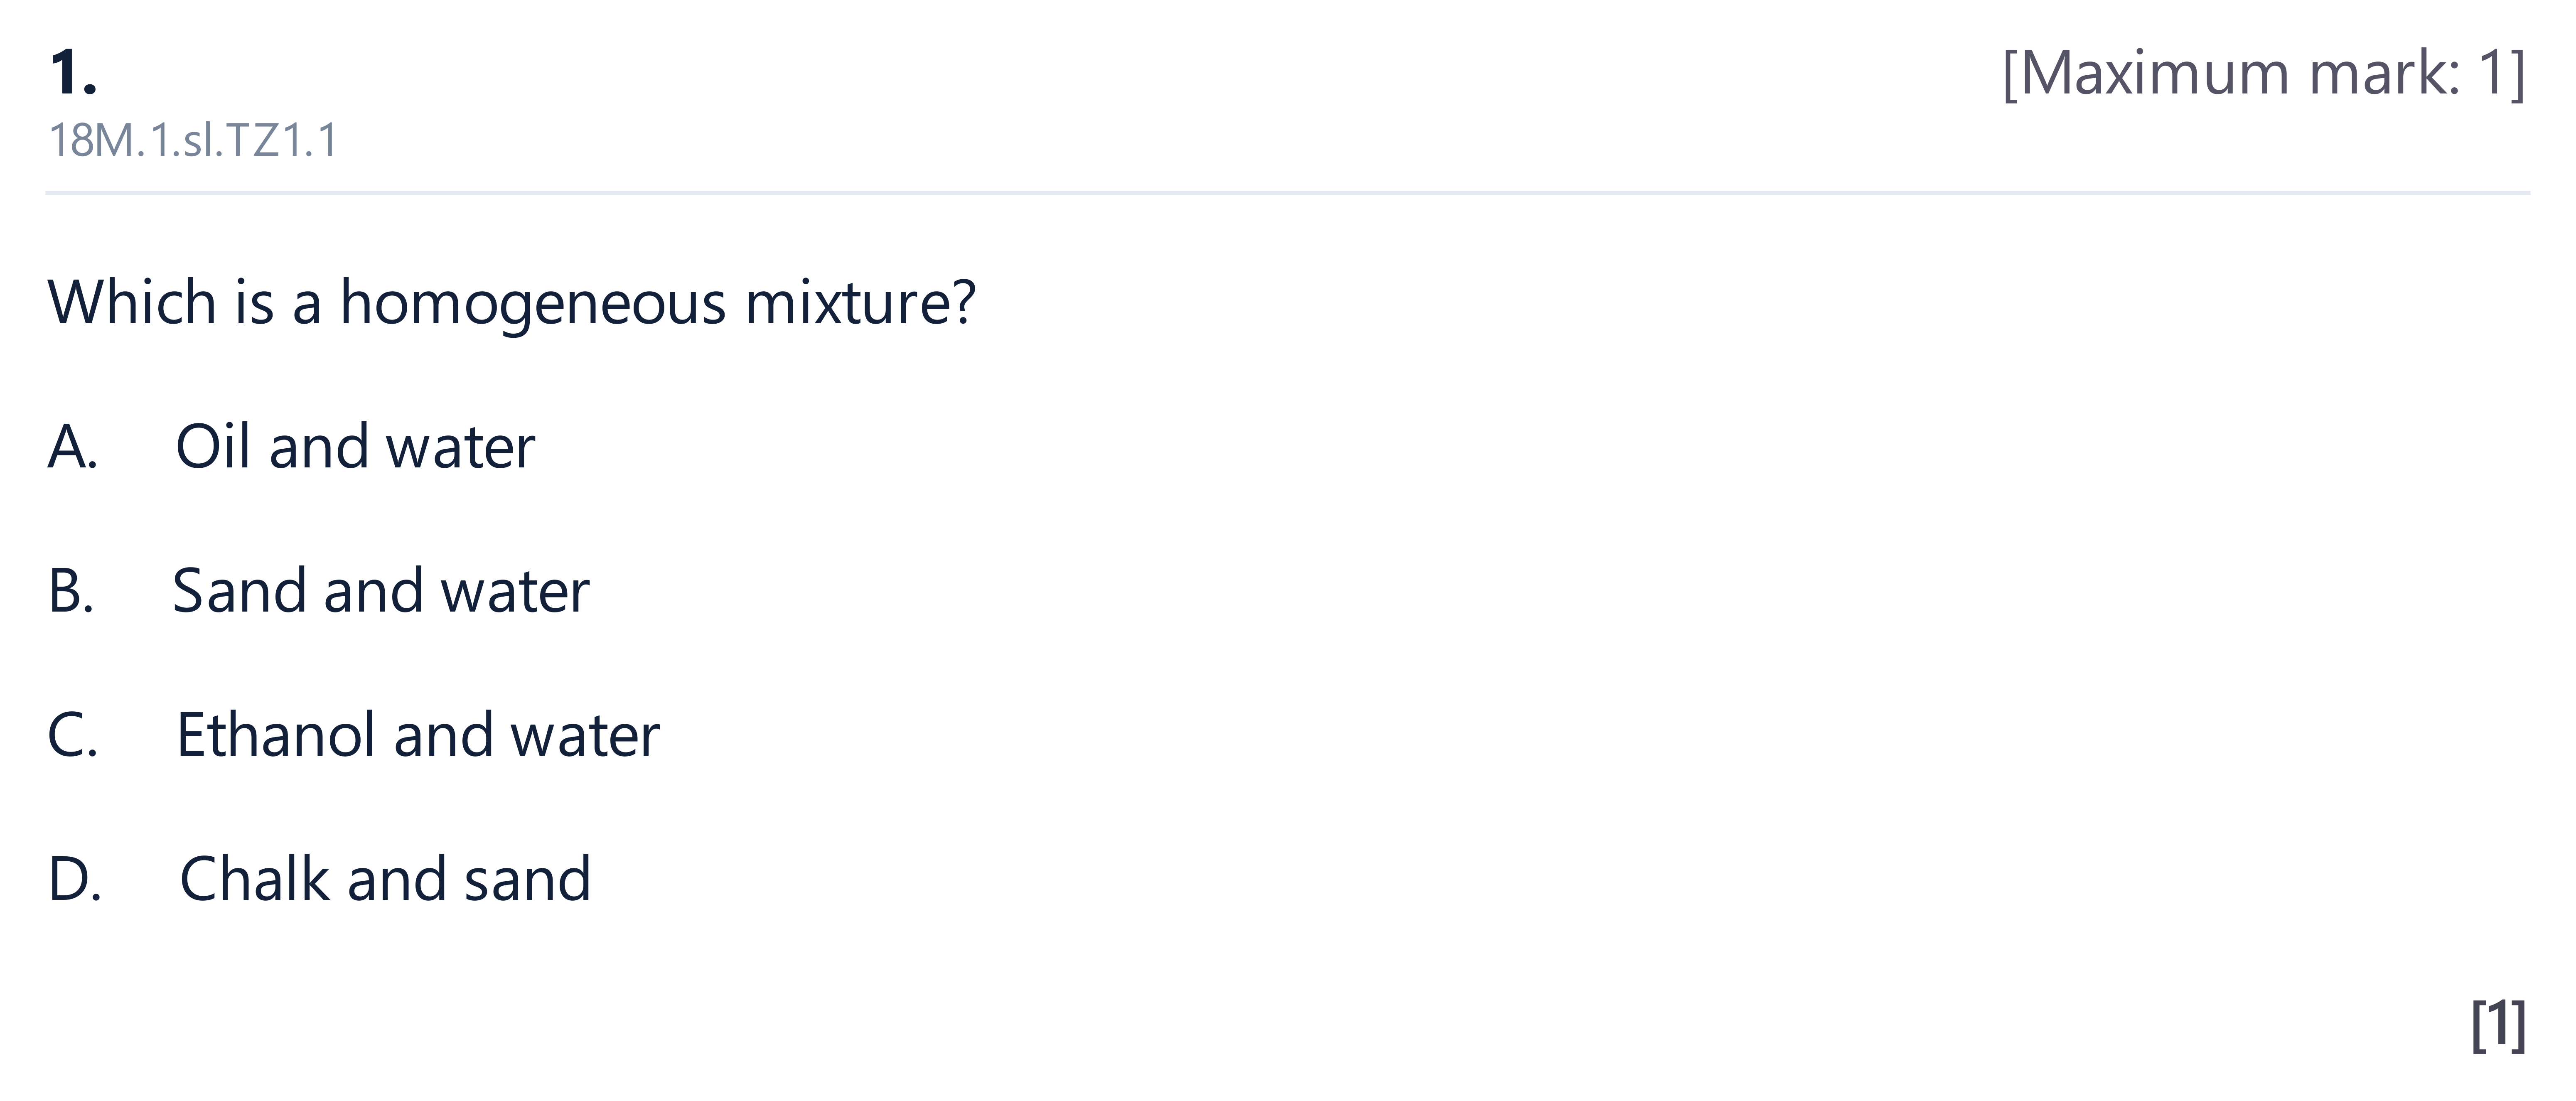Click the word "Sand" in option B
Image resolution: width=2576 pixels, height=1101 pixels.
(238, 590)
